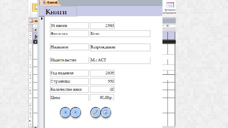Click the Год издания field showing 2005

click(102, 73)
